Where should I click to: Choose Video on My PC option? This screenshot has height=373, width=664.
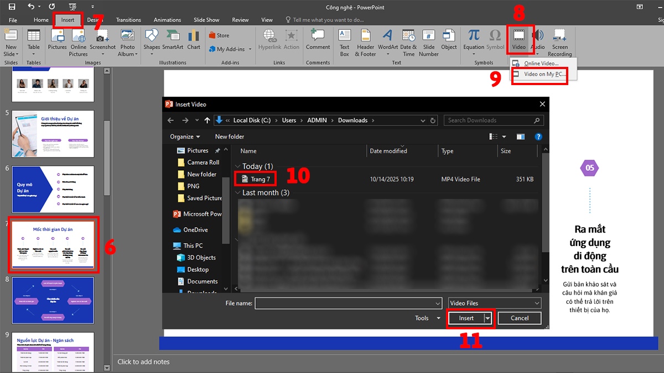pyautogui.click(x=544, y=75)
